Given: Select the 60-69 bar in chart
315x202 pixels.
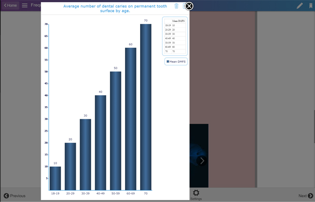Looking at the screenshot, I should coord(131,119).
